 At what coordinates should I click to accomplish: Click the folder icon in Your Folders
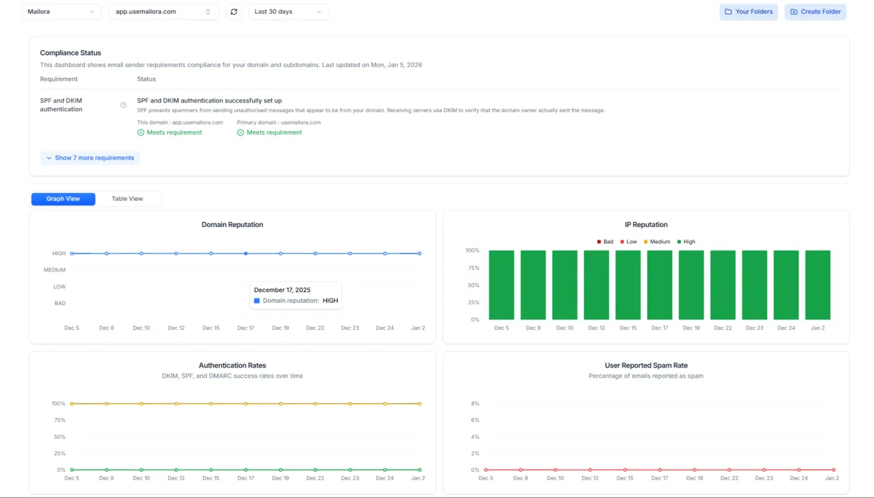click(728, 12)
